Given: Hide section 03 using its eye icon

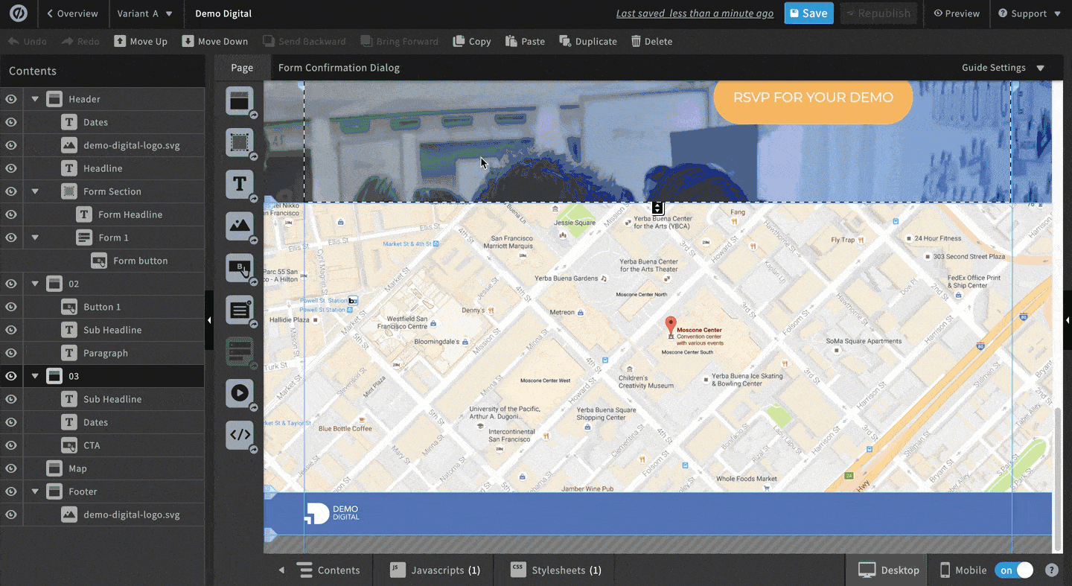Looking at the screenshot, I should point(11,376).
